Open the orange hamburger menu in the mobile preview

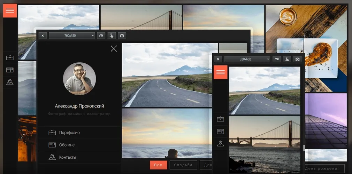pyautogui.click(x=220, y=72)
